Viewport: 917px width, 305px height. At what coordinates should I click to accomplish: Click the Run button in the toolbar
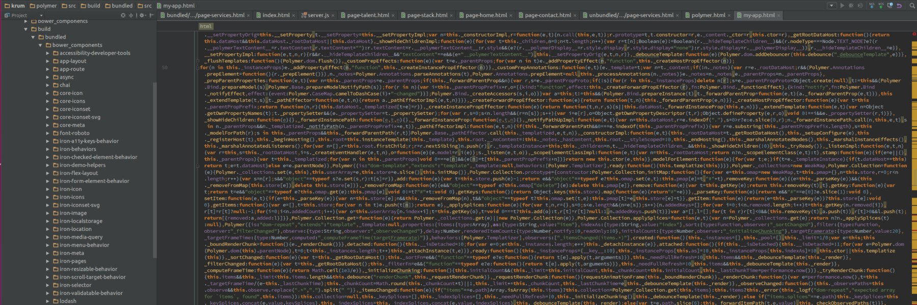click(x=842, y=6)
